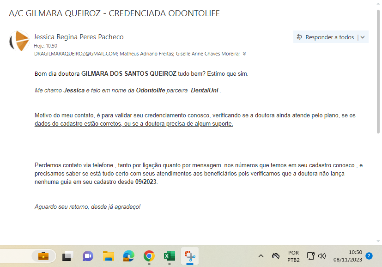
Task: Click the bold name DentalUni
Action: pyautogui.click(x=205, y=91)
